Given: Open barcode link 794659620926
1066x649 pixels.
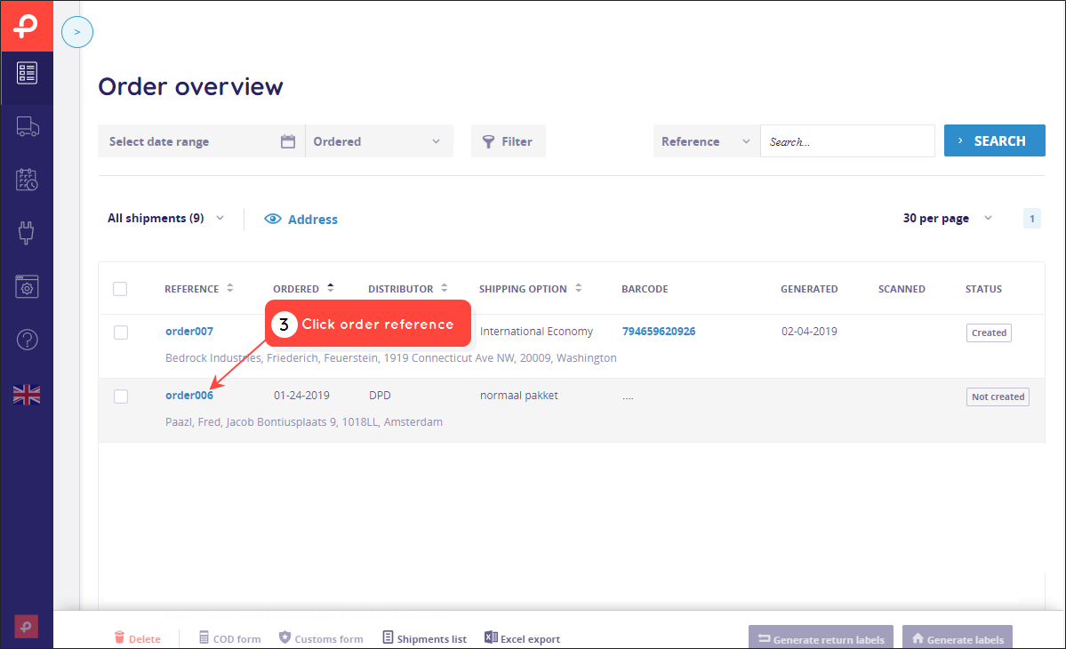Looking at the screenshot, I should click(x=659, y=332).
